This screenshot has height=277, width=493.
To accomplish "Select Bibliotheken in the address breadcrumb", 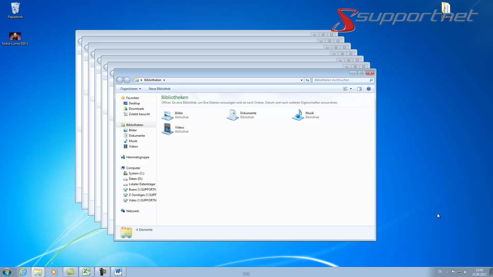I will click(153, 80).
